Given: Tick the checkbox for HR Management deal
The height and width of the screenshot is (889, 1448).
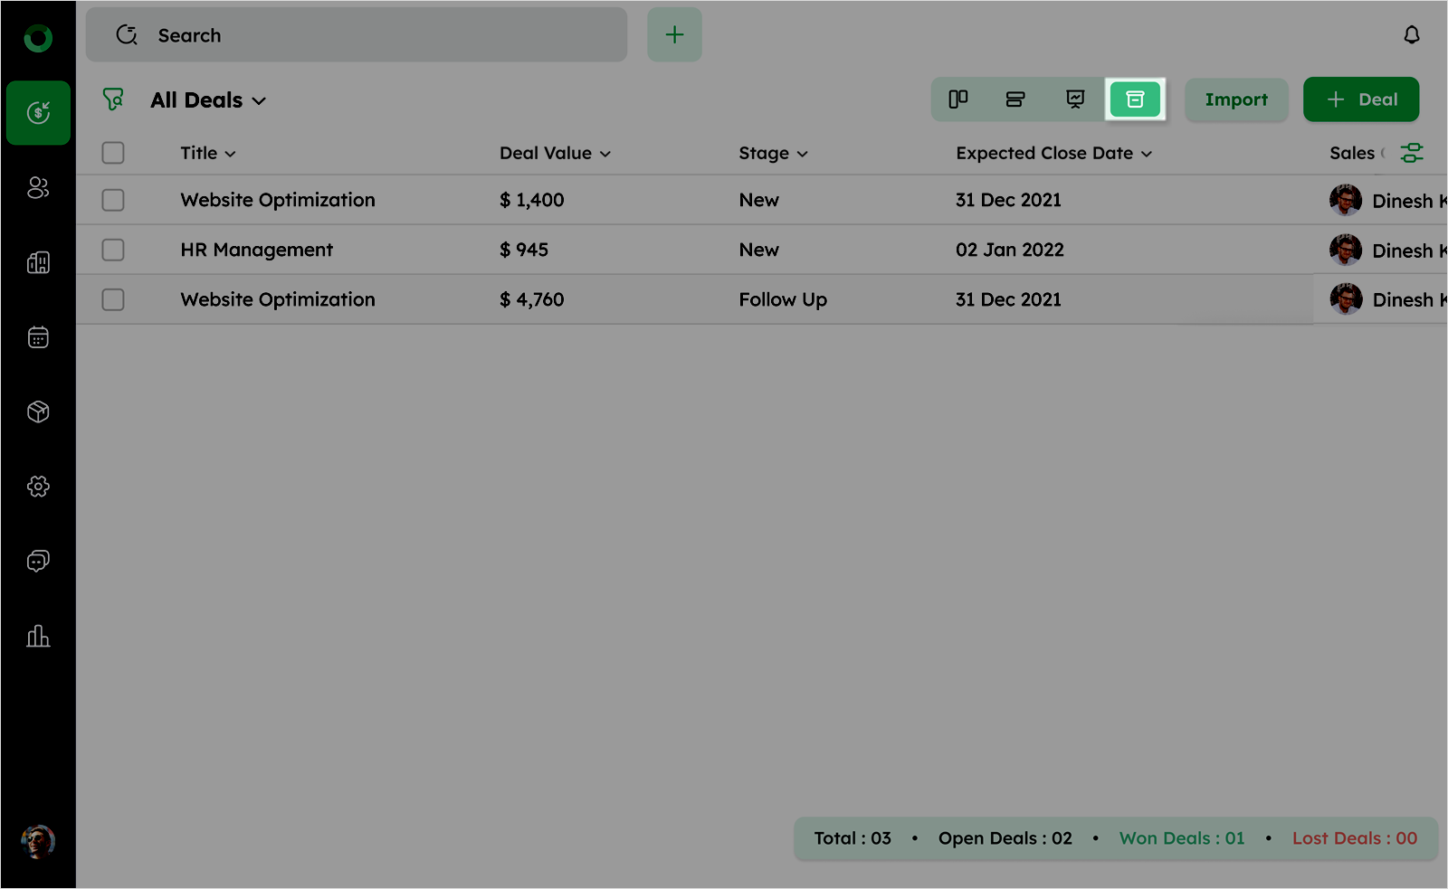Looking at the screenshot, I should [113, 250].
